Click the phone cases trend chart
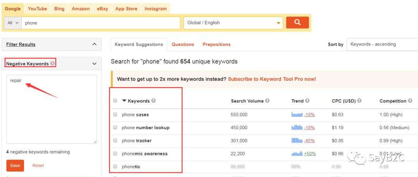 [x=297, y=115]
